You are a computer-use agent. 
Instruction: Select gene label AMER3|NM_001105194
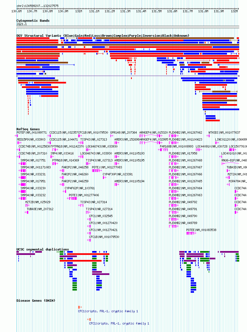point(129,181)
